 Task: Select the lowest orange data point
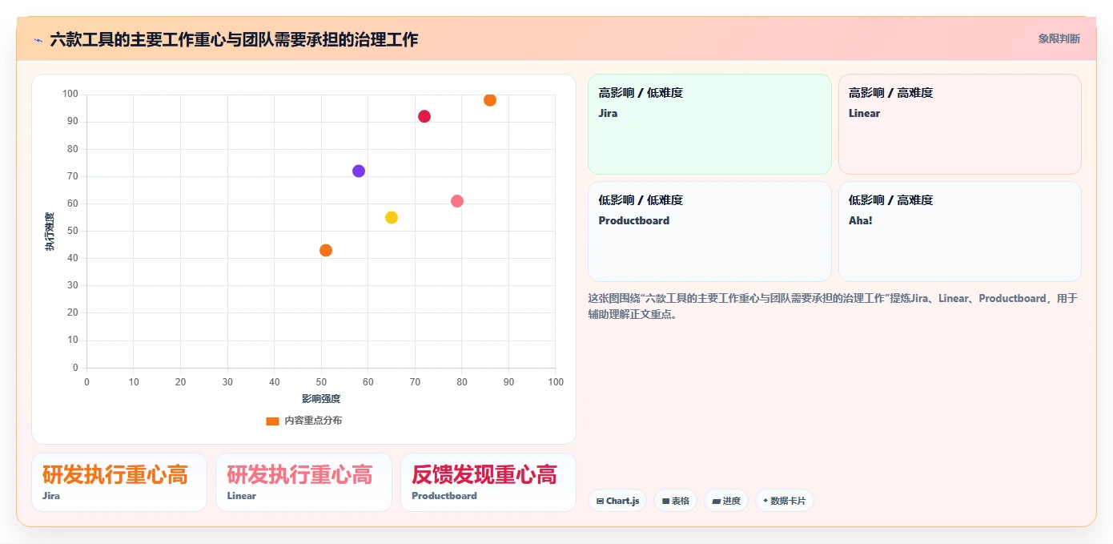click(x=326, y=251)
